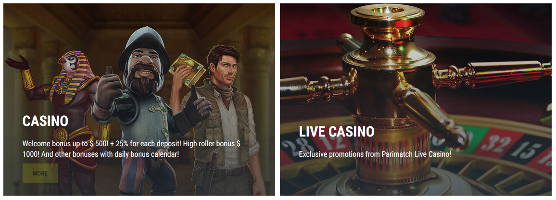Image resolution: width=556 pixels, height=200 pixels.
Task: Click Horus's raised open hand
Action: coord(17,63)
